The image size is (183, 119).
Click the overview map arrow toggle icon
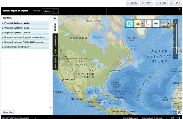180,113
